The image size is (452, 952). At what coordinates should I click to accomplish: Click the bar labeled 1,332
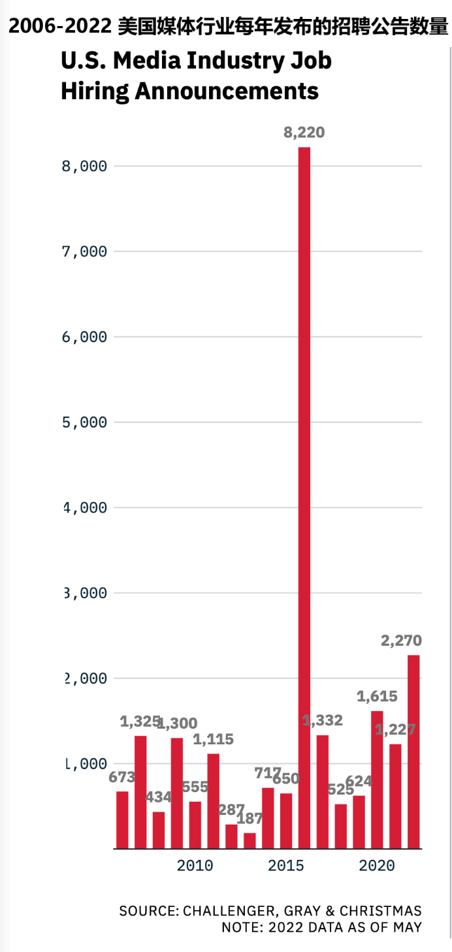(323, 791)
